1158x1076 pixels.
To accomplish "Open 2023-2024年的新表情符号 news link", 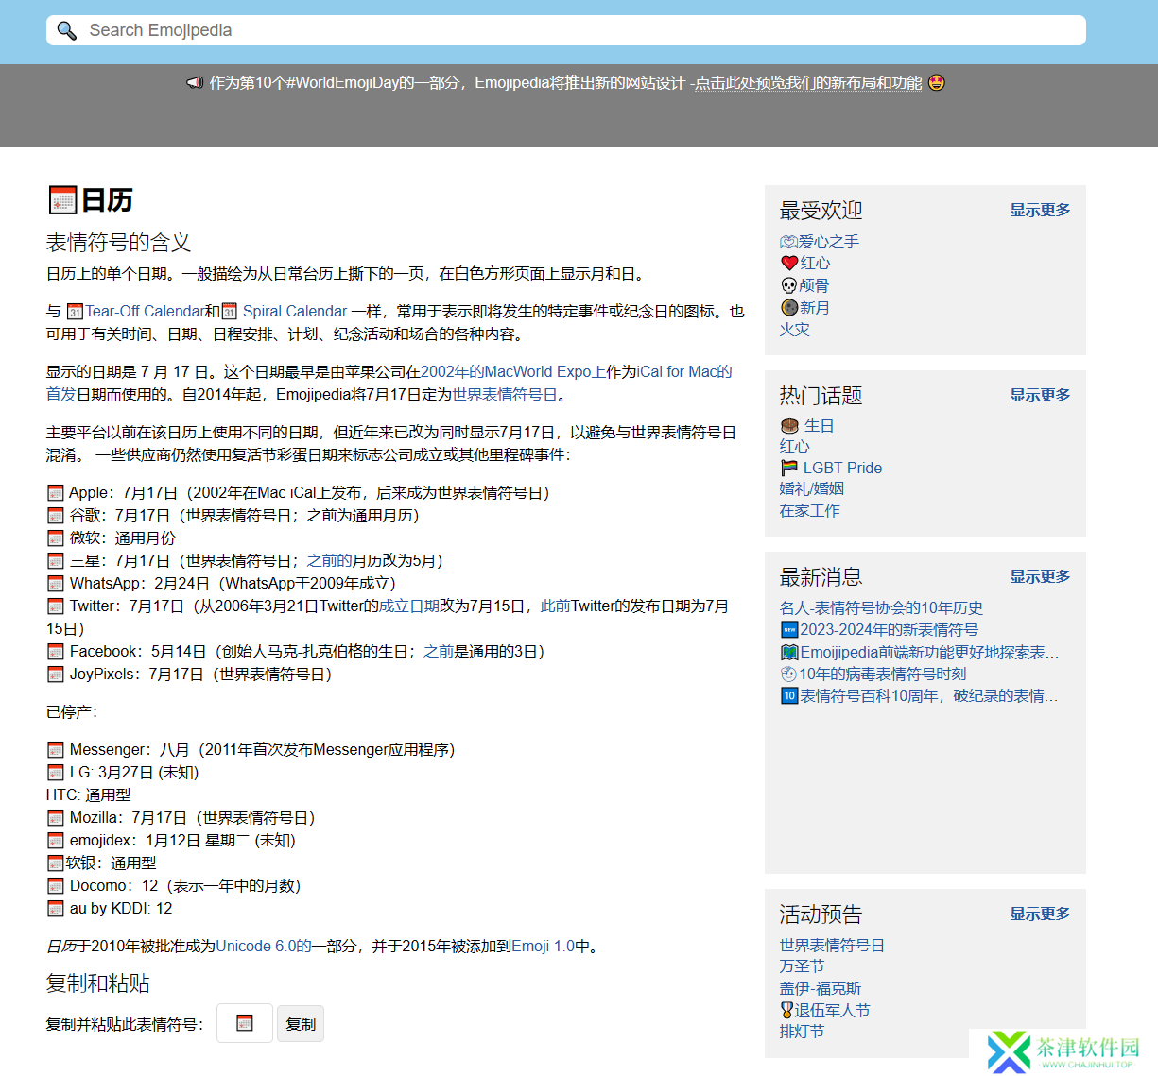I will [889, 630].
